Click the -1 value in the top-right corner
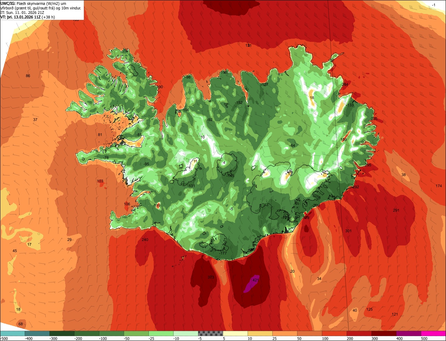This screenshot has height=341, width=446. (x=433, y=5)
